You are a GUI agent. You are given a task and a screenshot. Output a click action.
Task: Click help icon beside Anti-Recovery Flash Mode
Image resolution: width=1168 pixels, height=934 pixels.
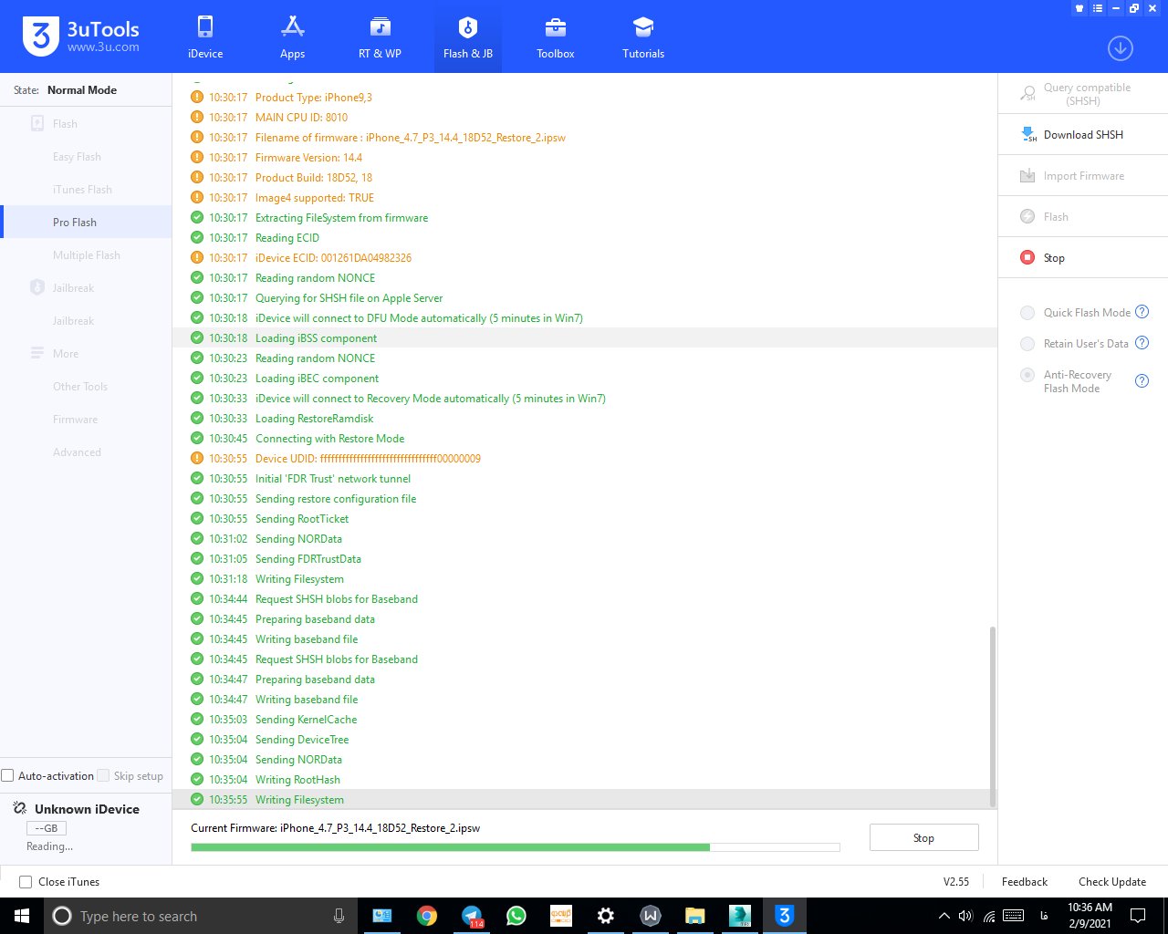pos(1142,381)
